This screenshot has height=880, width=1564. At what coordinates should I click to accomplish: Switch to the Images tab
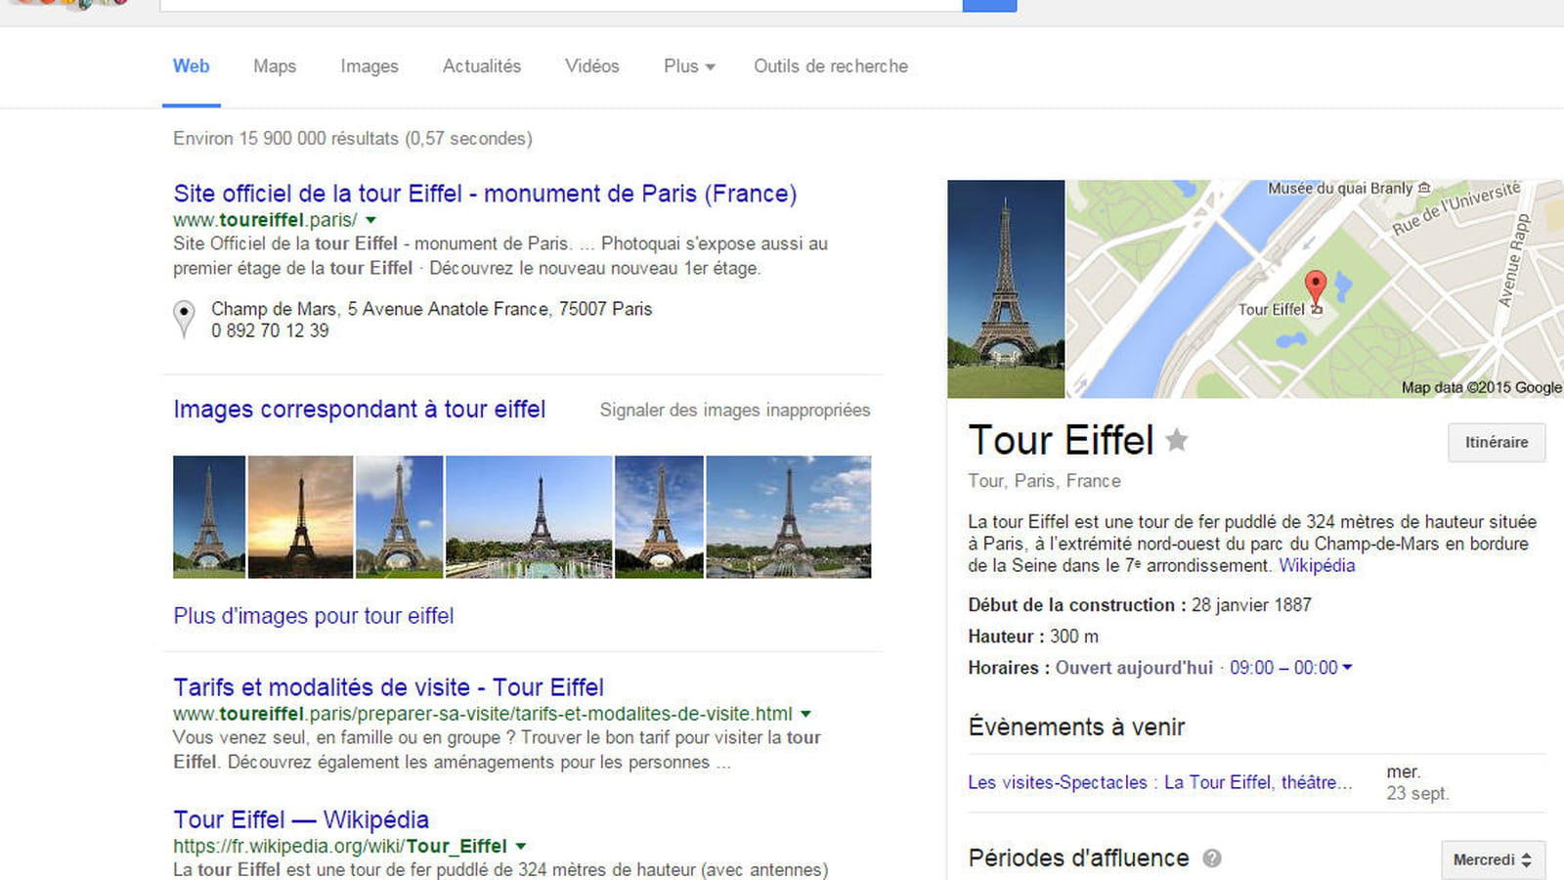pyautogui.click(x=369, y=66)
